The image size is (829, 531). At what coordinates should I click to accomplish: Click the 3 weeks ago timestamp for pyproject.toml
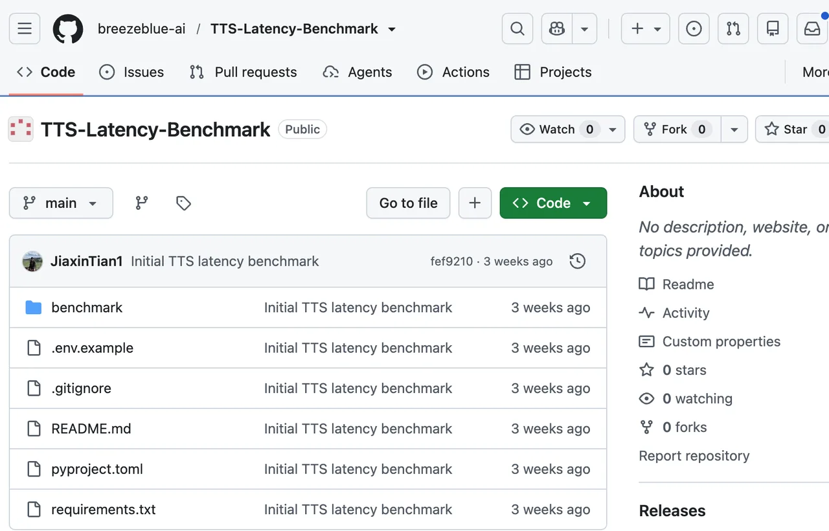pyautogui.click(x=551, y=469)
